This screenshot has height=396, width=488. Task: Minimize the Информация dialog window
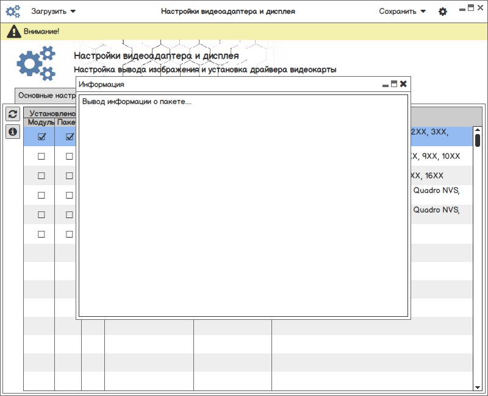point(386,85)
